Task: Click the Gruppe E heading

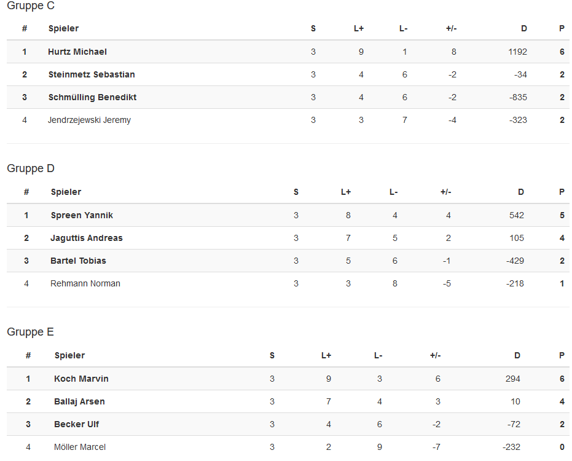Action: point(31,333)
